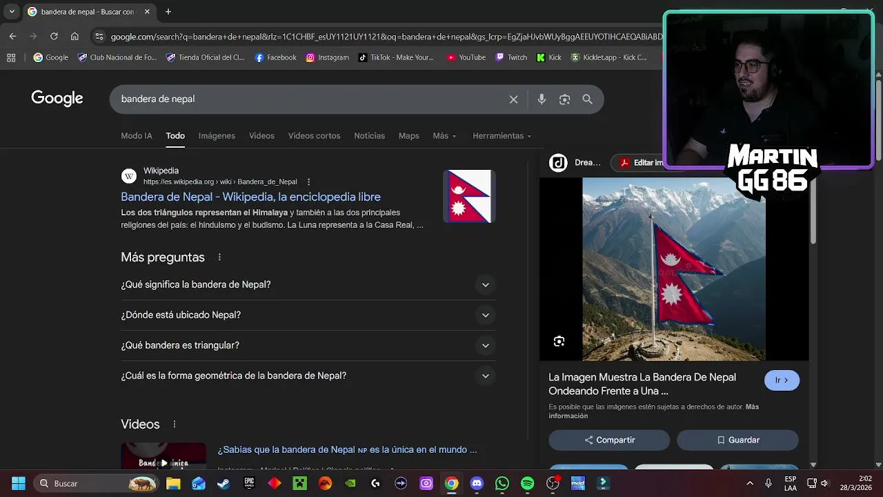Switch to the Videos cortos tab
The width and height of the screenshot is (883, 497).
pyautogui.click(x=314, y=136)
